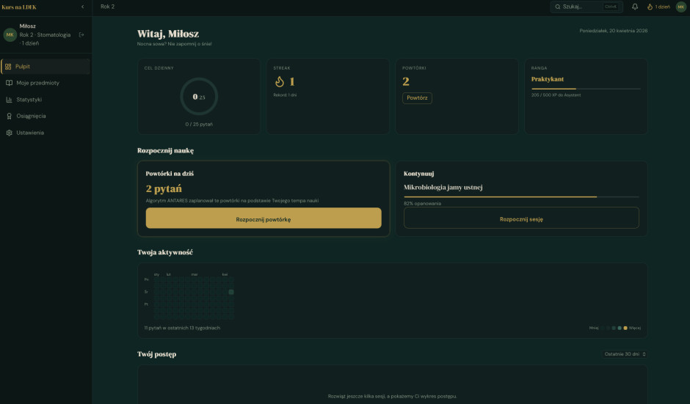The image size is (690, 404).
Task: Collapse the sidebar with the chevron arrow
Action: click(82, 7)
